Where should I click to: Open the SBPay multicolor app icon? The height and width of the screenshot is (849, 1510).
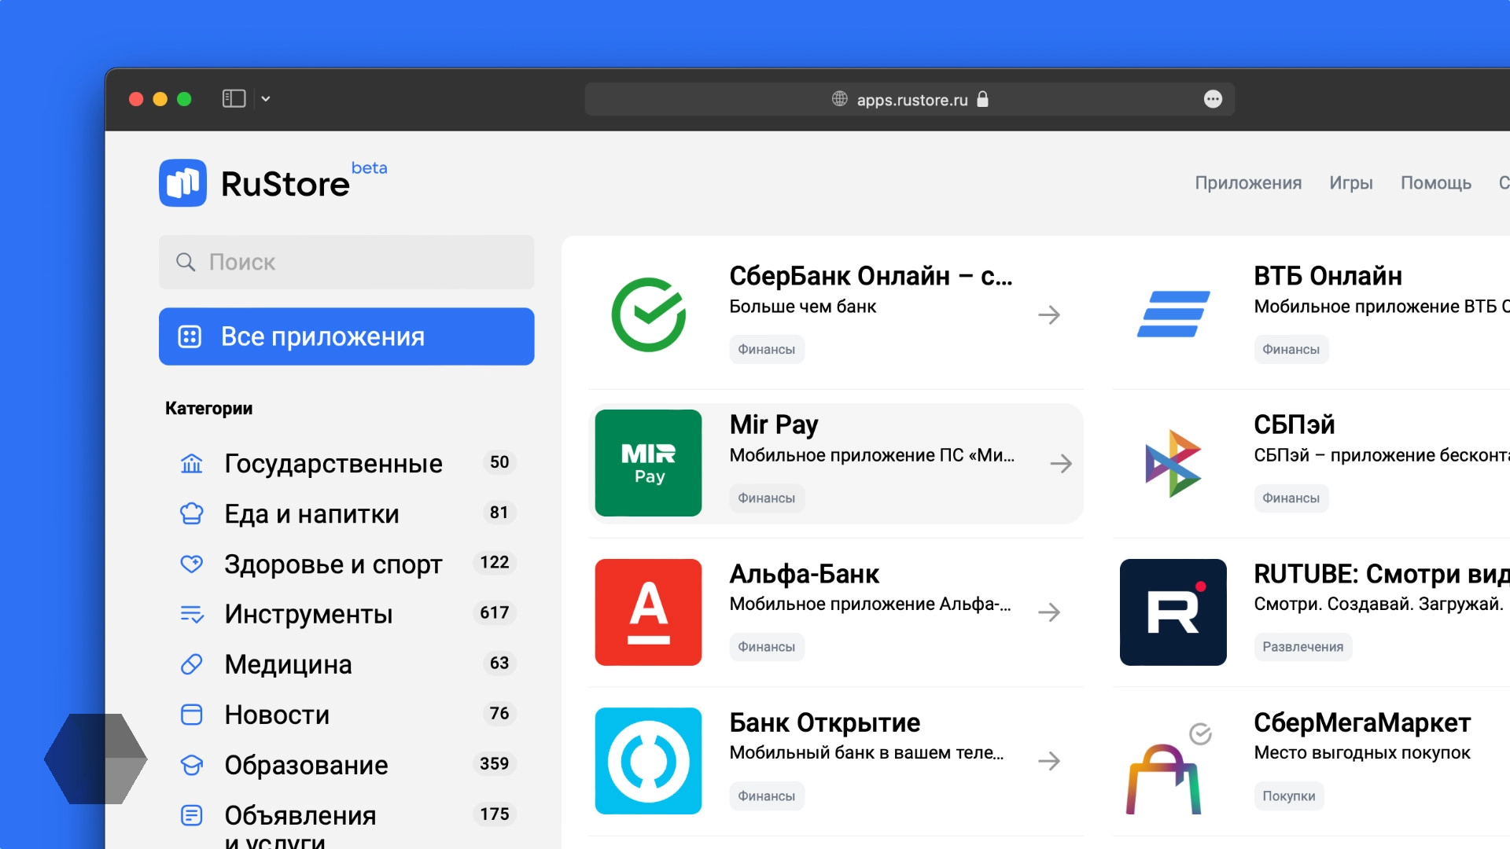(x=1173, y=463)
